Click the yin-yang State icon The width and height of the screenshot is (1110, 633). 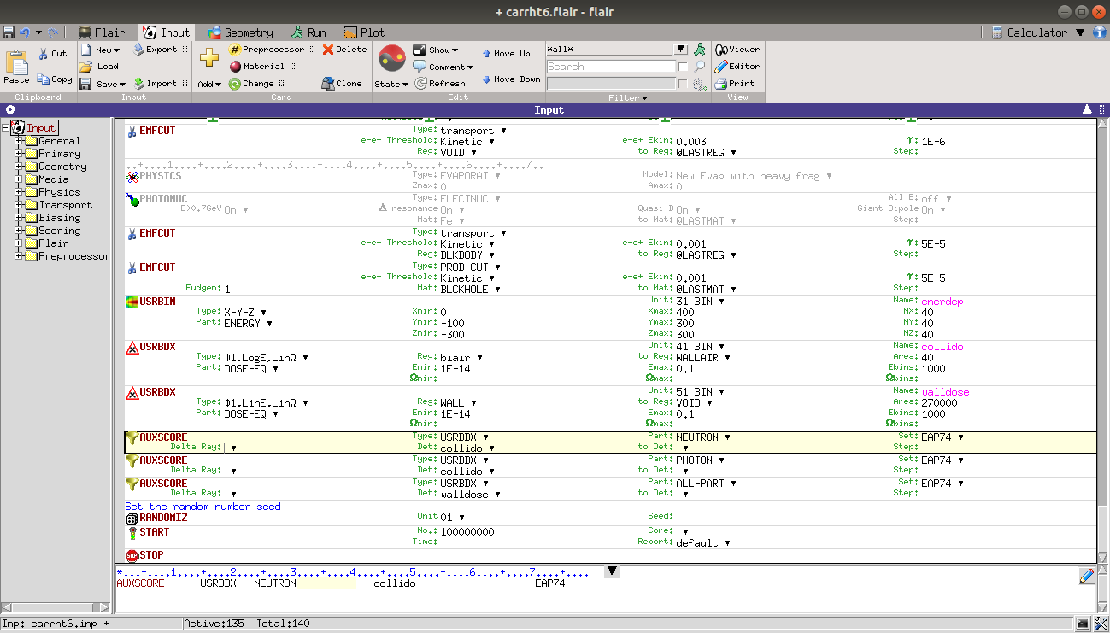point(392,58)
